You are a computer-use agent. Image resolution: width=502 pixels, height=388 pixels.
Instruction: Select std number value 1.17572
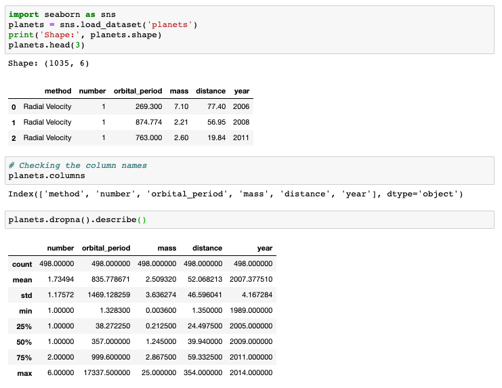tap(61, 295)
